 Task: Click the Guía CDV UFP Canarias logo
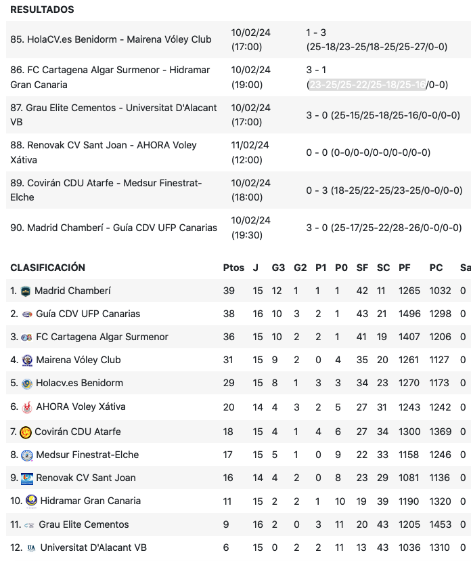[26, 314]
